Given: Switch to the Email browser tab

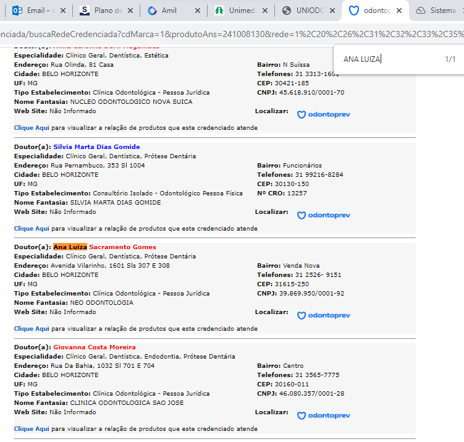Looking at the screenshot, I should (37, 11).
